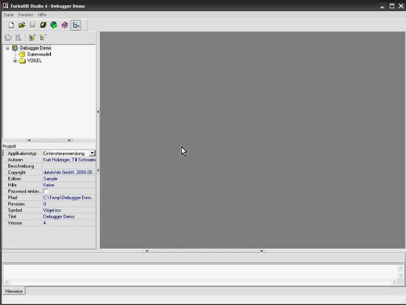Click the remove tree element minus icon

43,38
